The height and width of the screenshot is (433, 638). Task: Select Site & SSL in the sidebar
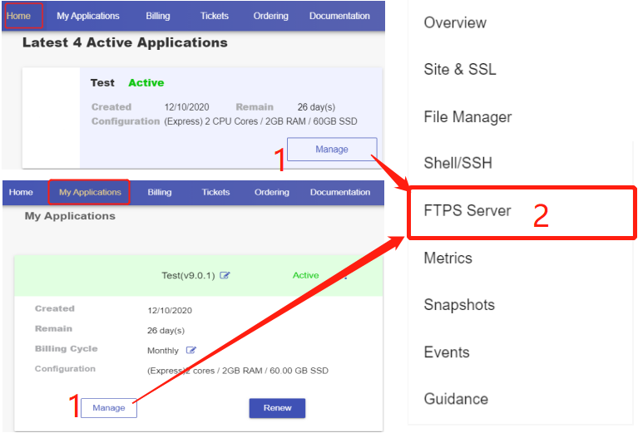(x=460, y=70)
